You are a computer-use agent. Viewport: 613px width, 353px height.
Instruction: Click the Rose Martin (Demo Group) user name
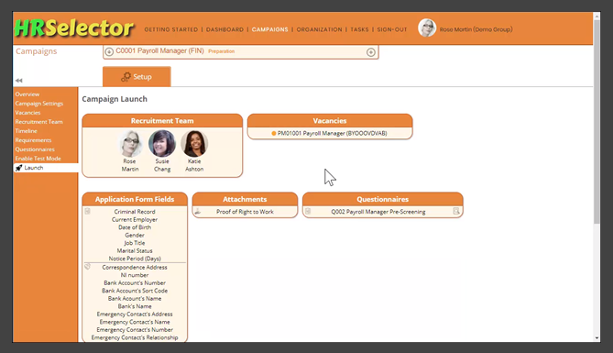pyautogui.click(x=476, y=29)
